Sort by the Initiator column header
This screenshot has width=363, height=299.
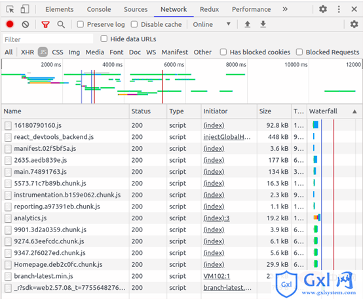[x=229, y=111]
